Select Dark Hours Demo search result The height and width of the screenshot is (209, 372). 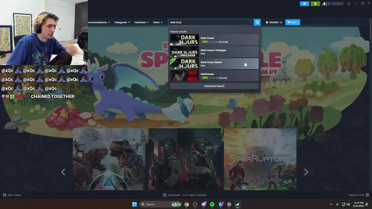(214, 64)
